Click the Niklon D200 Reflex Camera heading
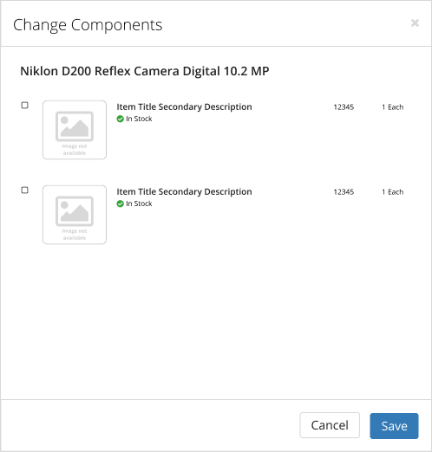The image size is (432, 452). (145, 71)
